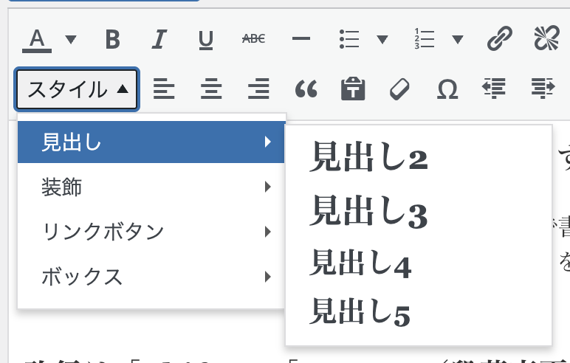The height and width of the screenshot is (363, 570).
Task: Apply the text color swatch button
Action: (x=37, y=39)
